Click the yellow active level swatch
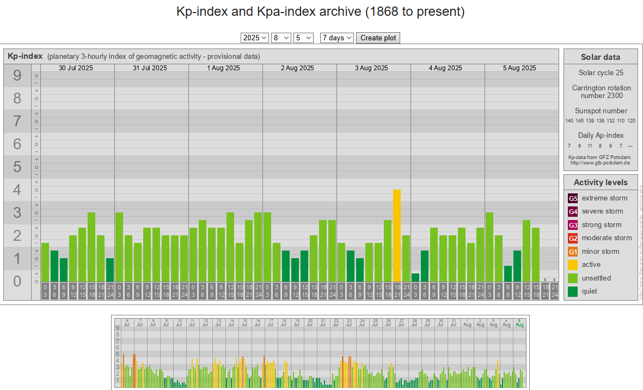Viewport: 643px width, 390px height. tap(573, 265)
